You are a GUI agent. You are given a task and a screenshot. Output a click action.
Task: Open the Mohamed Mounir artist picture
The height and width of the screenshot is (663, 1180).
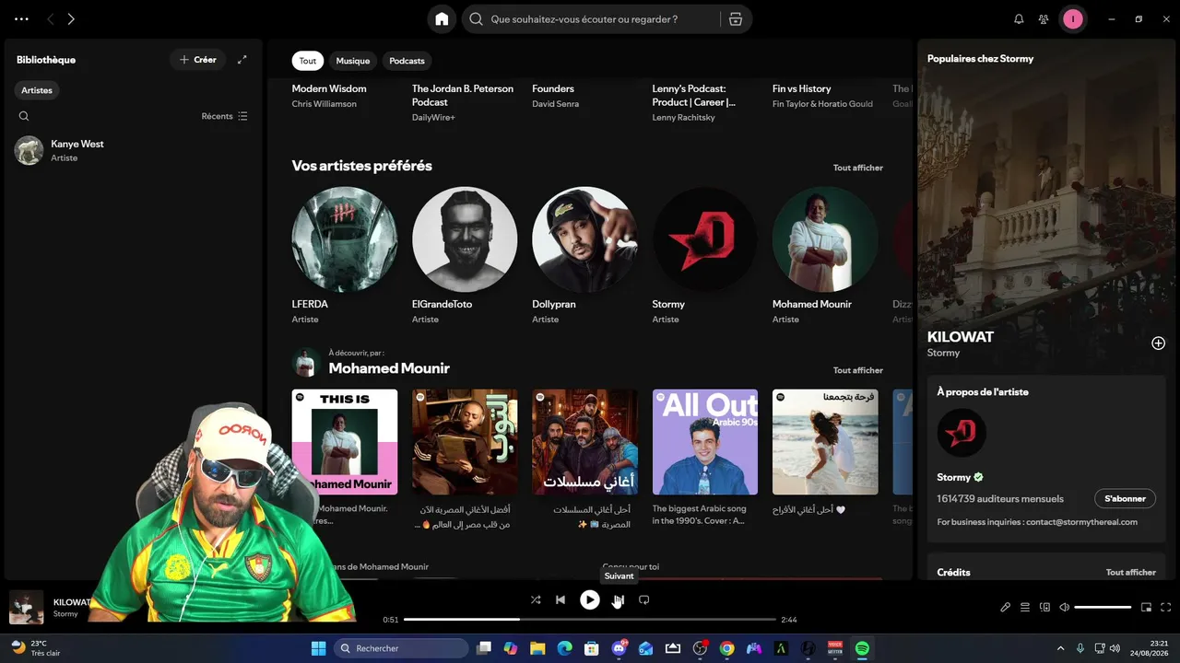(x=825, y=239)
